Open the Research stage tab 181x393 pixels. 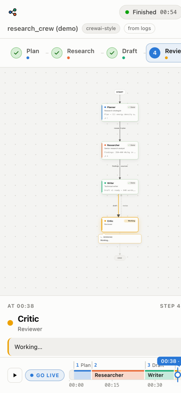pyautogui.click(x=73, y=52)
